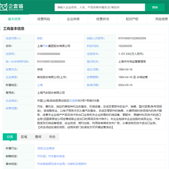Select the 年份 tab
Viewport: 169px width, 169px height.
click(52, 137)
